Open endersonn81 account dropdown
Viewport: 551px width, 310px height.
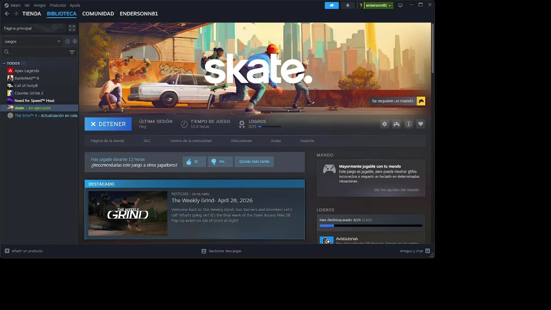(x=378, y=5)
